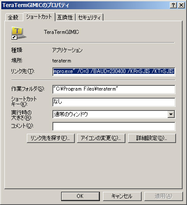Image resolution: width=187 pixels, height=205 pixels.
Task: Close the properties dialog with X
Action: coord(181,5)
